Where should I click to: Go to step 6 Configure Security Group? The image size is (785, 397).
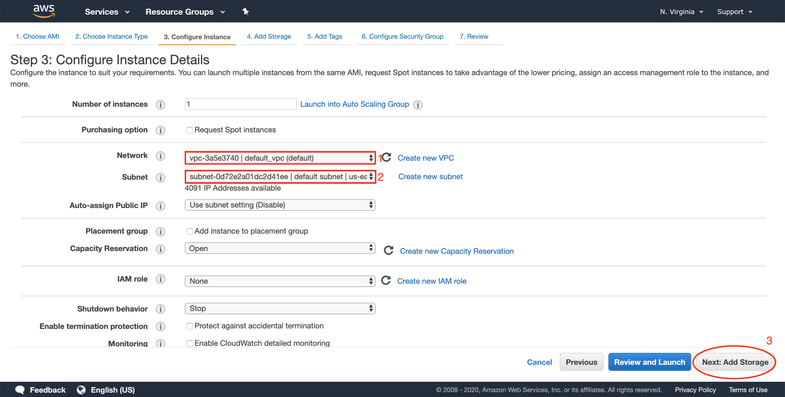point(403,36)
